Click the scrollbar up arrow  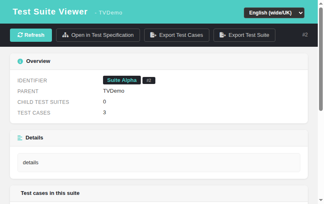click(321, 3)
